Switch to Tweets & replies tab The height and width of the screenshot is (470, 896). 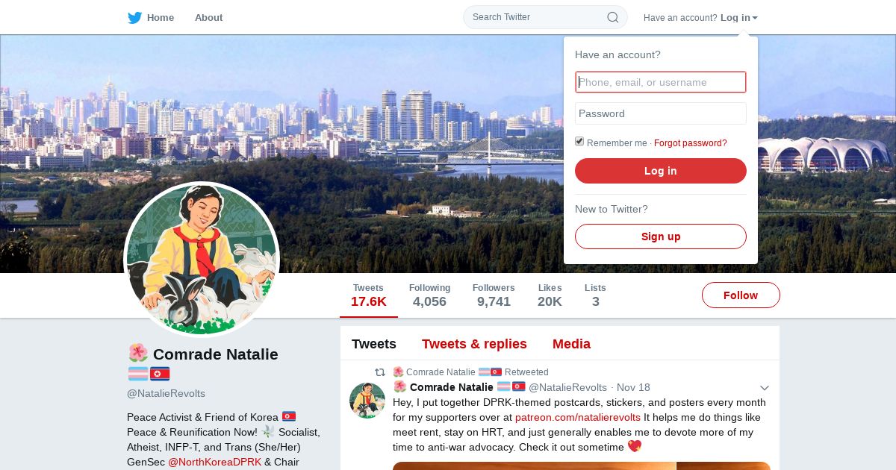pyautogui.click(x=474, y=344)
